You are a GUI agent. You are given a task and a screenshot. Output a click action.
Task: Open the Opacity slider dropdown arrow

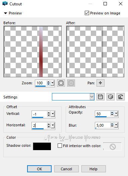coord(116,114)
